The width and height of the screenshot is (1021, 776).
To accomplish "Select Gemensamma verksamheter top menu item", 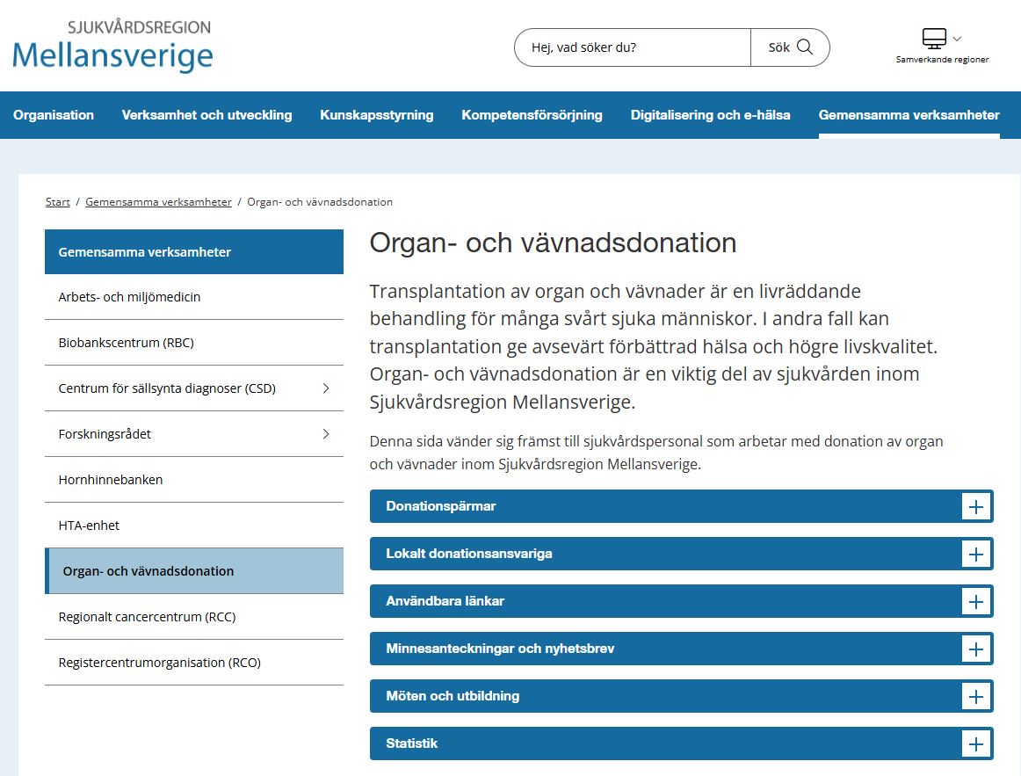I will coord(909,115).
